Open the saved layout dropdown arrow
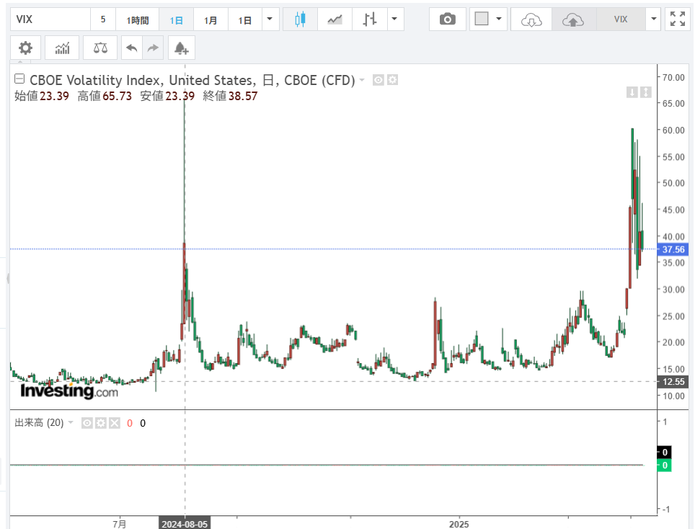The width and height of the screenshot is (695, 529). click(653, 19)
